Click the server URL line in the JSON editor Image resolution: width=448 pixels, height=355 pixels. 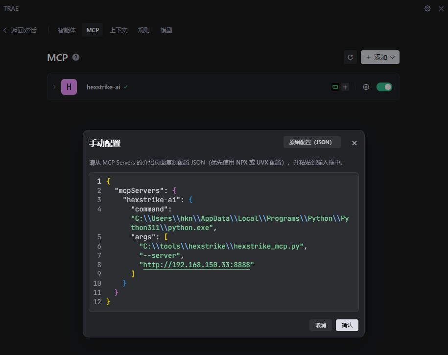coord(196,265)
